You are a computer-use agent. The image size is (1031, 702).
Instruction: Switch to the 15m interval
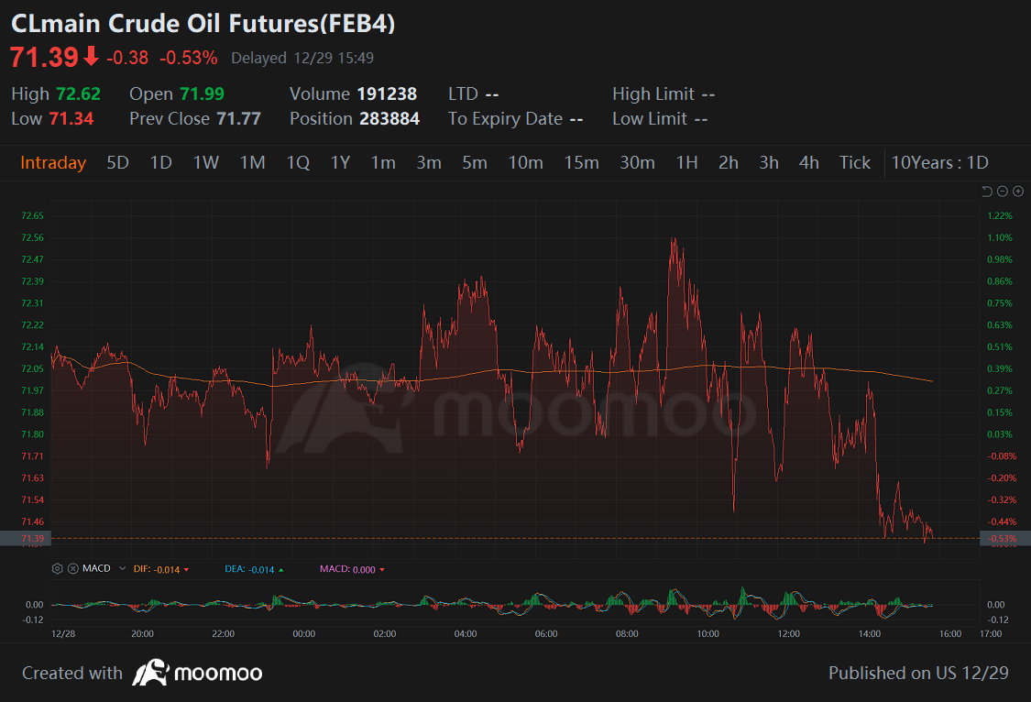[x=581, y=162]
